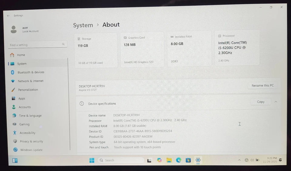This screenshot has height=171, width=291.
Task: Click the Settings gear on the taskbar
Action: tap(198, 160)
